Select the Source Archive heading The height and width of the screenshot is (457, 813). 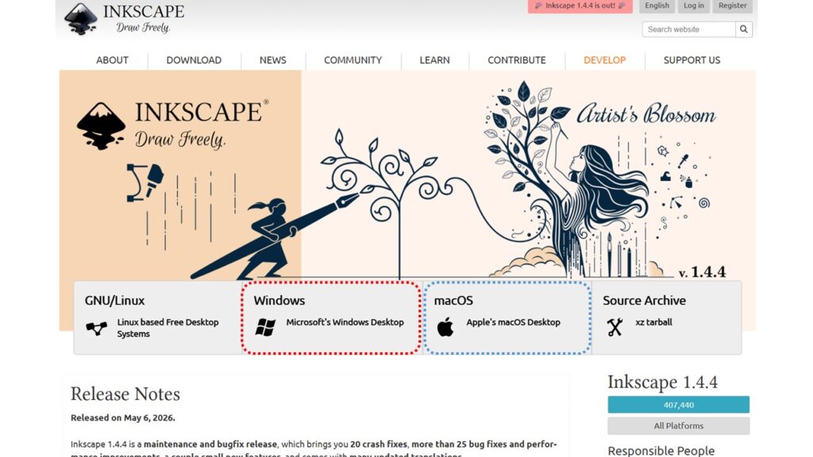pos(644,301)
